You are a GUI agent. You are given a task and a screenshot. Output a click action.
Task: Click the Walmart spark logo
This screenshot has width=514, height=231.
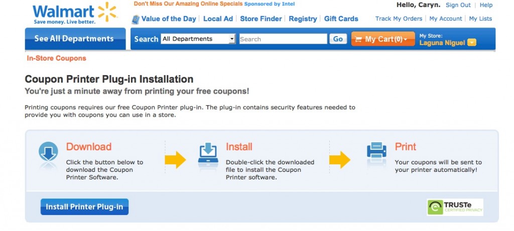click(x=107, y=12)
